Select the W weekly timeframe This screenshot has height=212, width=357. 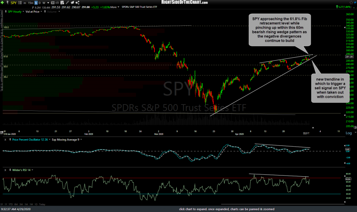tap(44, 3)
